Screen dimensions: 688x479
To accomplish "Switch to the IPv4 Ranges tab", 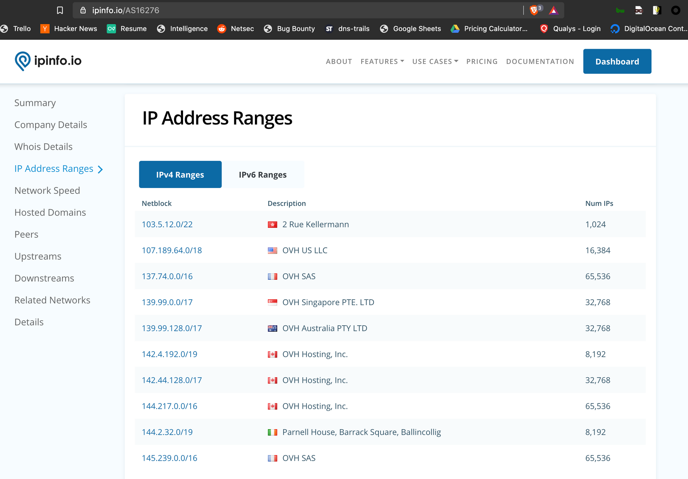I will coord(180,175).
